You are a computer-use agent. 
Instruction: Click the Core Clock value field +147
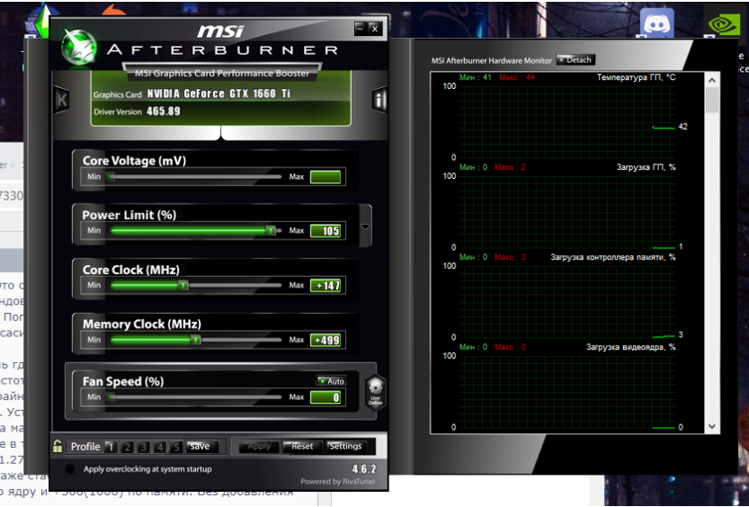(x=325, y=286)
